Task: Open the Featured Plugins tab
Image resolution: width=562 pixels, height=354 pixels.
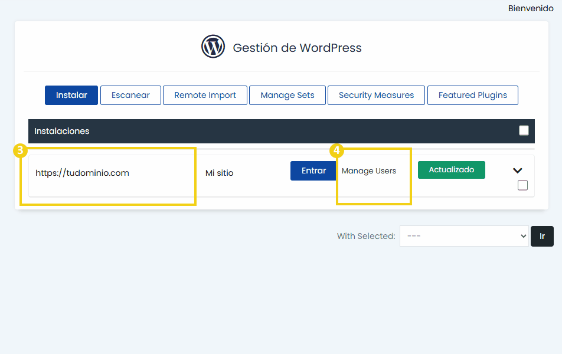Action: (x=473, y=96)
